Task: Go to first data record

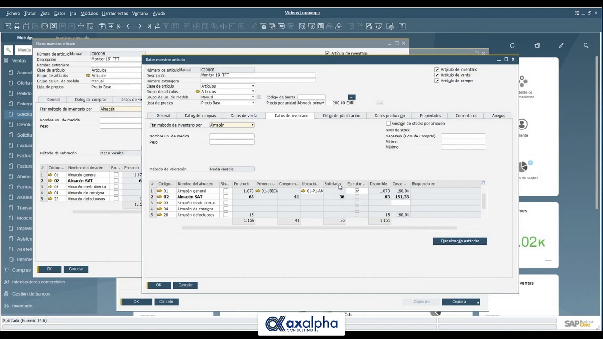Action: click(120, 26)
